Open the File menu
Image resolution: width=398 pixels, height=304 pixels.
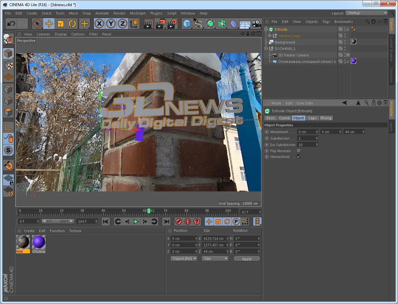8,13
